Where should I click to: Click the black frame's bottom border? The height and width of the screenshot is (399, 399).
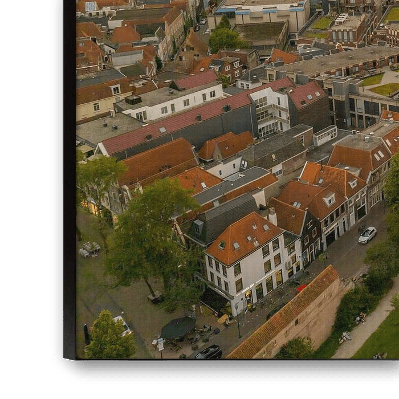click(228, 370)
